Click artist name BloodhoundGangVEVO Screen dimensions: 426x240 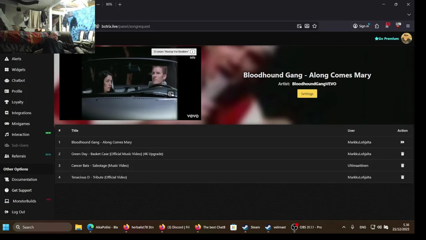click(314, 84)
